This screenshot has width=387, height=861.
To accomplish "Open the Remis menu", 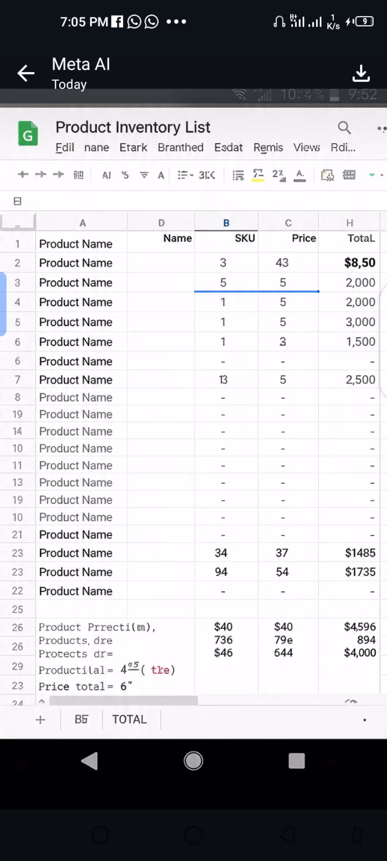I will point(268,147).
